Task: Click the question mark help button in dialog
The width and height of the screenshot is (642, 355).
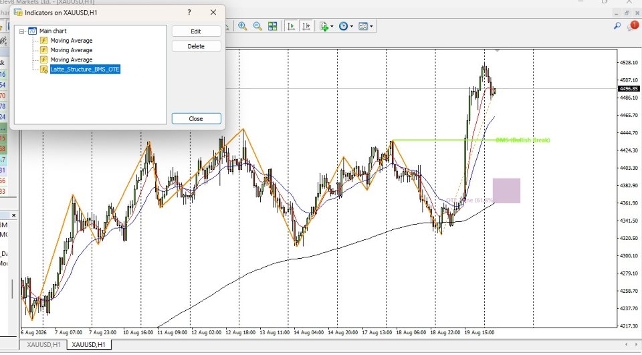Action: pos(189,12)
